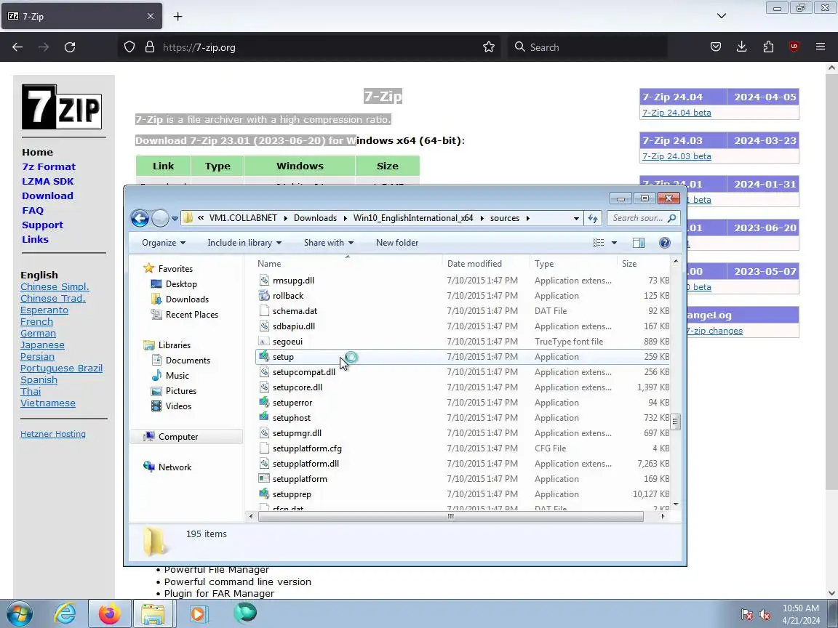Click the horizontal scrollbar in file list
The width and height of the screenshot is (838, 628).
coord(450,516)
